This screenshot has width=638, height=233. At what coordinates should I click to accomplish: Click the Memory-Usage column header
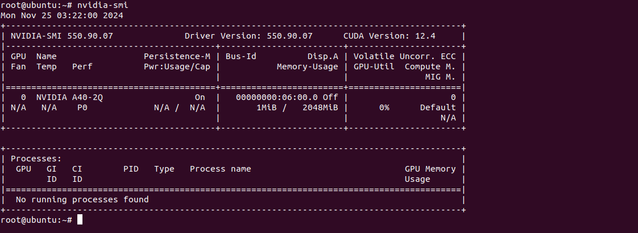307,66
